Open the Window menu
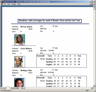 point(14,4)
